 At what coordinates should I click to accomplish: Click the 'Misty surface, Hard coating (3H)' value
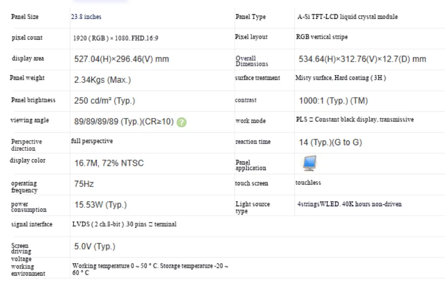340,78
